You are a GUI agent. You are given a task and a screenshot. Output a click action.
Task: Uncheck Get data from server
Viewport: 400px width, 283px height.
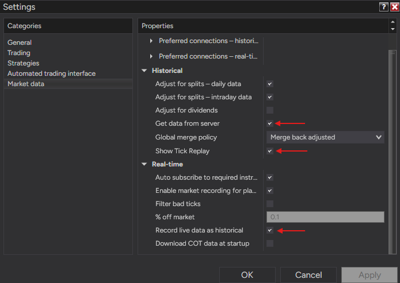coord(270,123)
